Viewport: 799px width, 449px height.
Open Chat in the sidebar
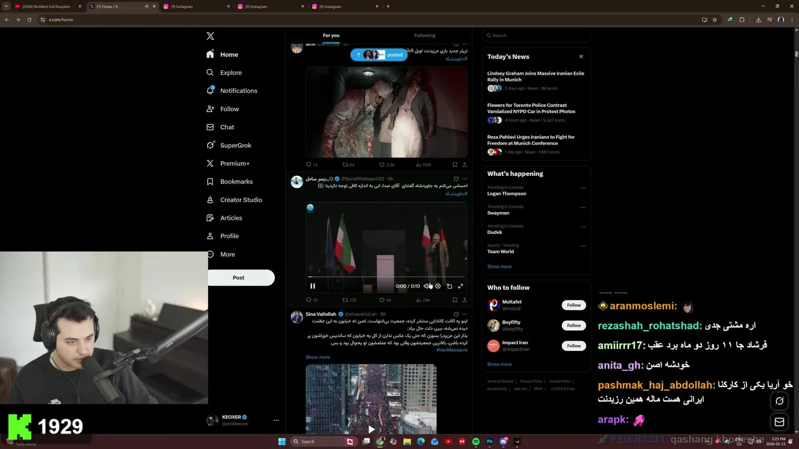point(220,127)
